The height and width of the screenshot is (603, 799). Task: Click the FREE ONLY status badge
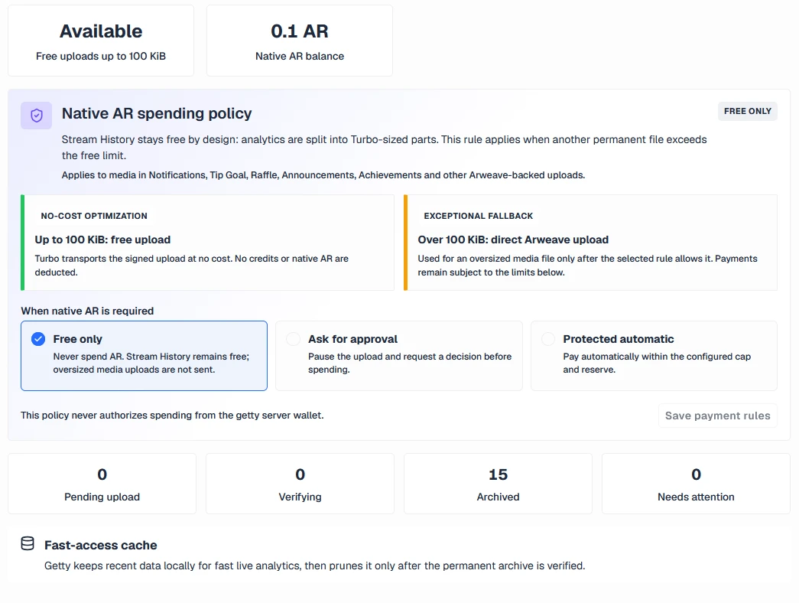748,111
